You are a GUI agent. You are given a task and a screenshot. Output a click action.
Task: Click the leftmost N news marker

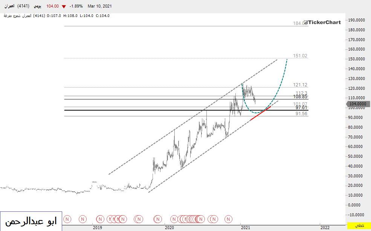tap(67, 219)
